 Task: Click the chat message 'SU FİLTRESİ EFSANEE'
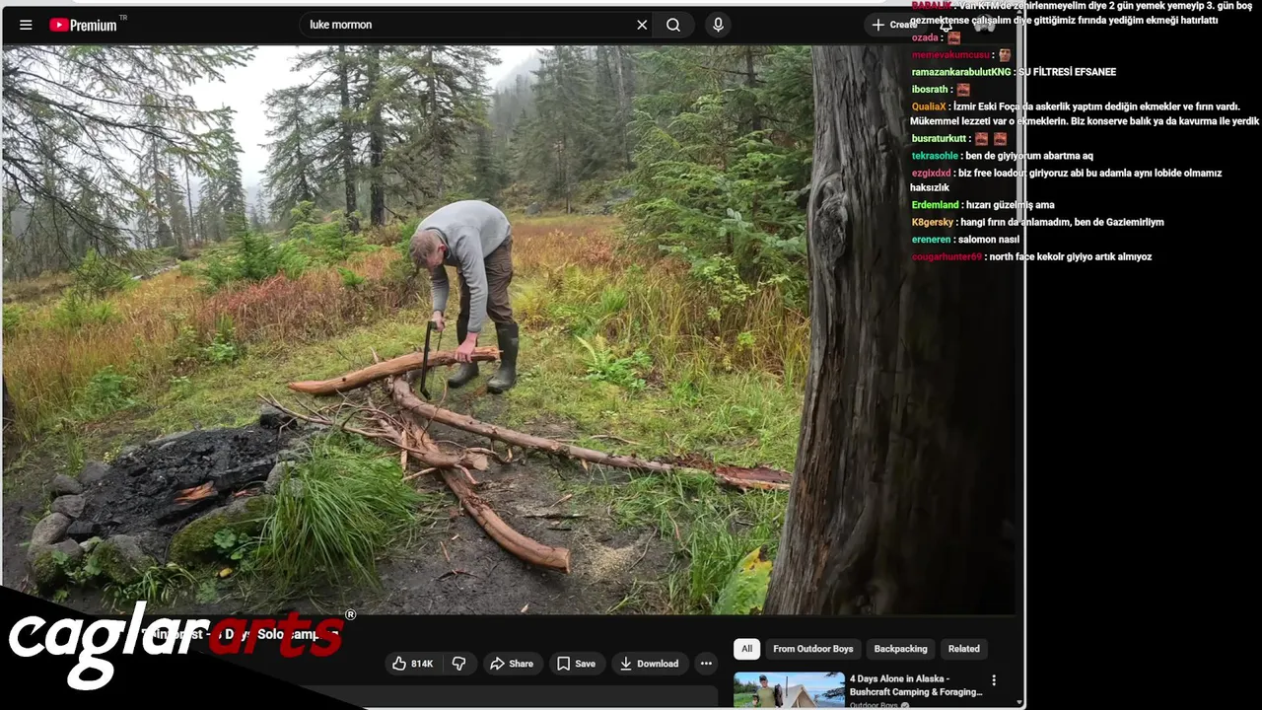click(x=1067, y=72)
